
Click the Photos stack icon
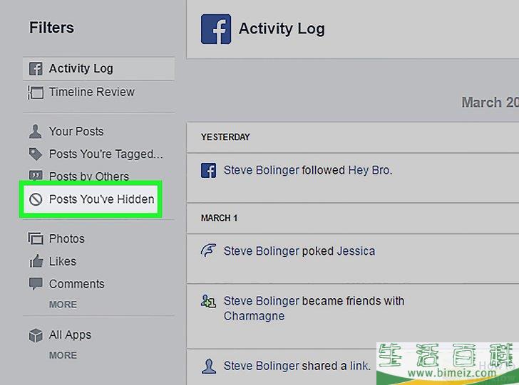[x=36, y=238]
